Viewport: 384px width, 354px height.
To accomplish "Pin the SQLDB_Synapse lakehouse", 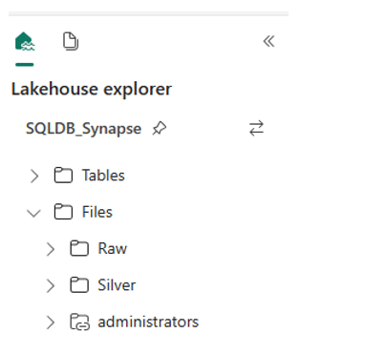I will coord(160,129).
